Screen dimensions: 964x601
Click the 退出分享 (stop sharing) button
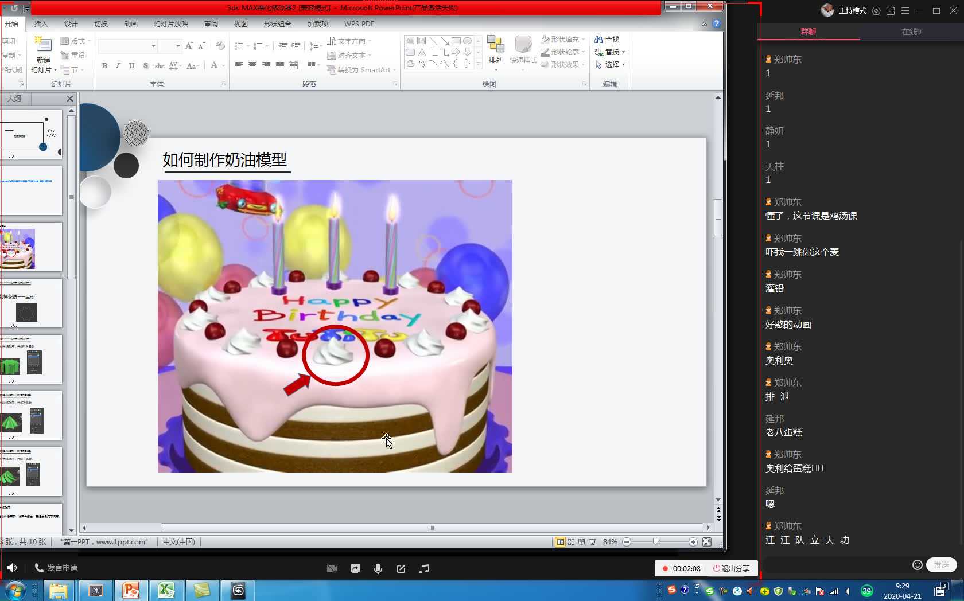tap(732, 568)
